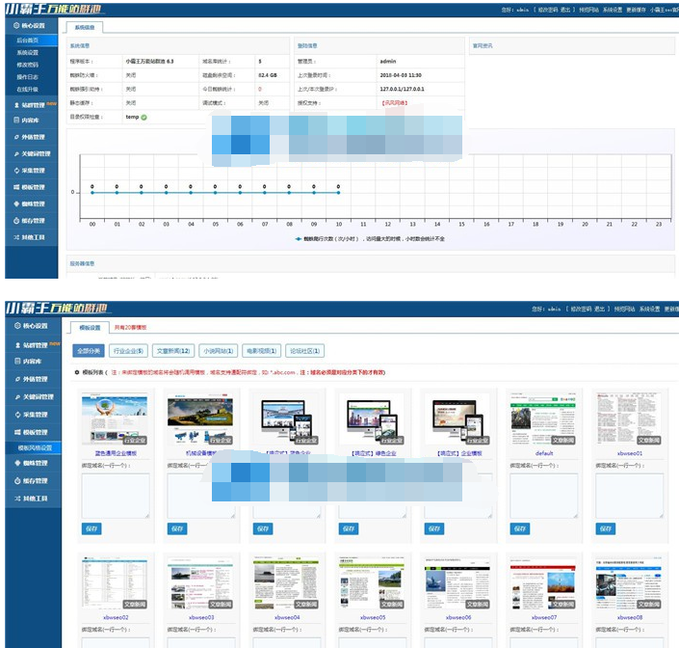Viewport: 679px width, 648px height.
Task: Expand 蜘蛛管理 on template page sidebar
Action: point(34,463)
